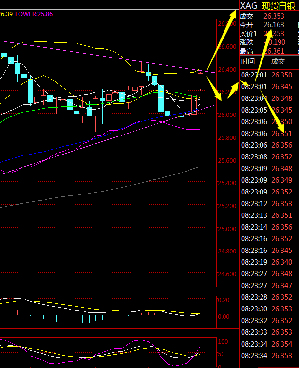The height and width of the screenshot is (368, 299).
Task: Select the tick row at 08:23:30
Action: click(268, 309)
